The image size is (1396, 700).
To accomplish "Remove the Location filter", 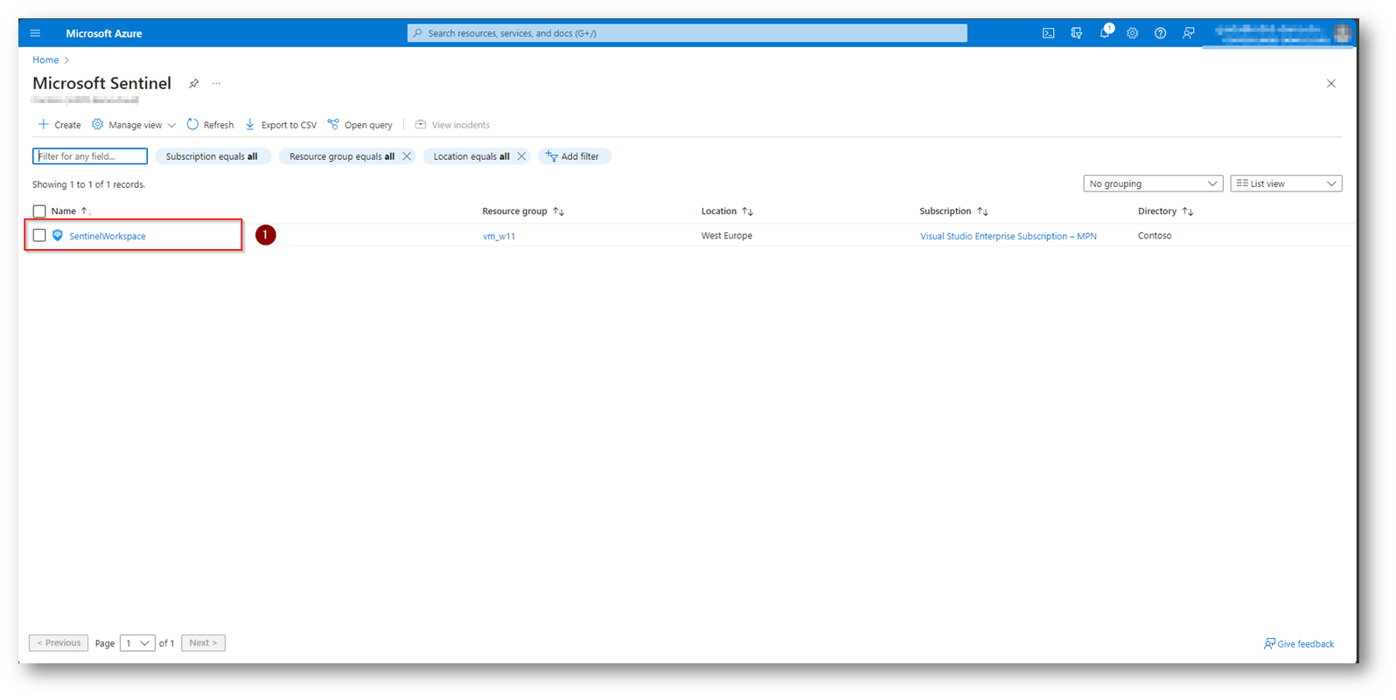I will (521, 156).
